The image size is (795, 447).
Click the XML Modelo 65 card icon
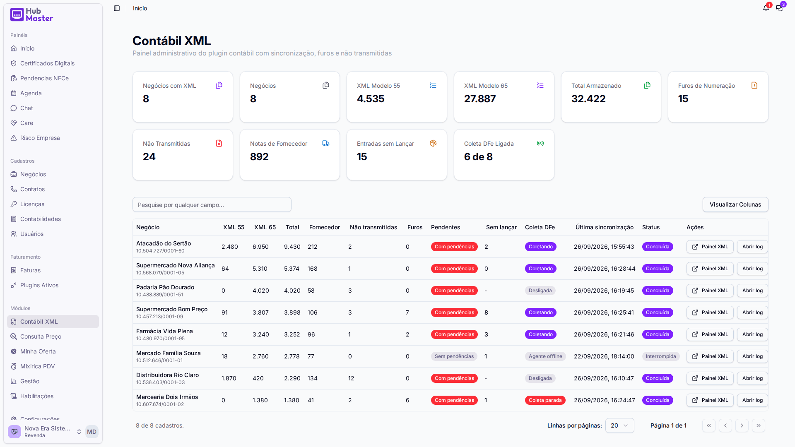[540, 85]
